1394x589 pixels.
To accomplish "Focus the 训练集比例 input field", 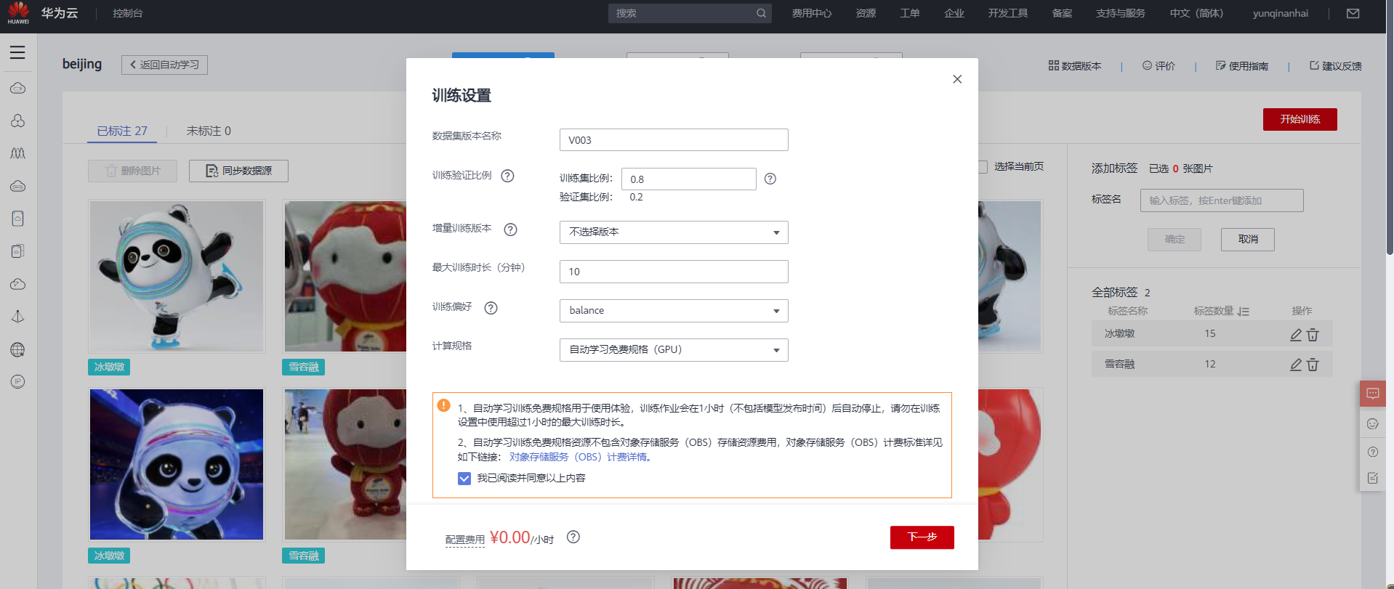I will 689,179.
